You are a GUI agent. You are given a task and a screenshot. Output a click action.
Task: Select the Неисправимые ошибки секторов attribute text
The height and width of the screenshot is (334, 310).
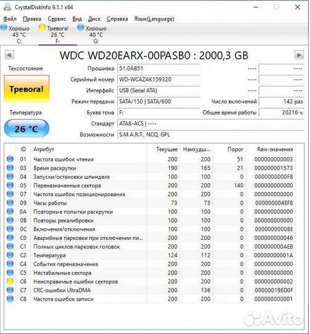point(76,281)
